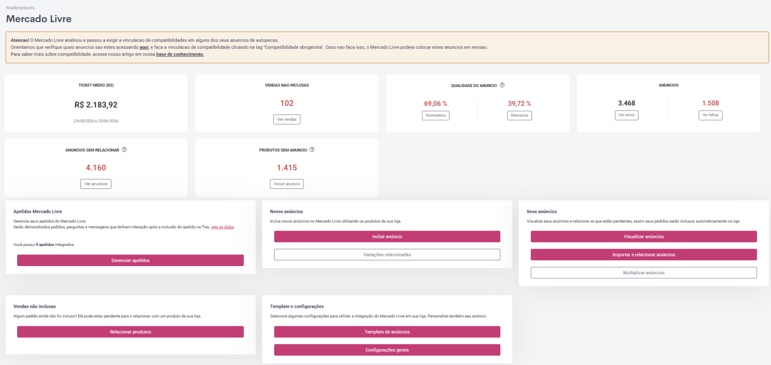This screenshot has height=365, width=771.
Task: Click the Ver vendas button
Action: pos(287,119)
